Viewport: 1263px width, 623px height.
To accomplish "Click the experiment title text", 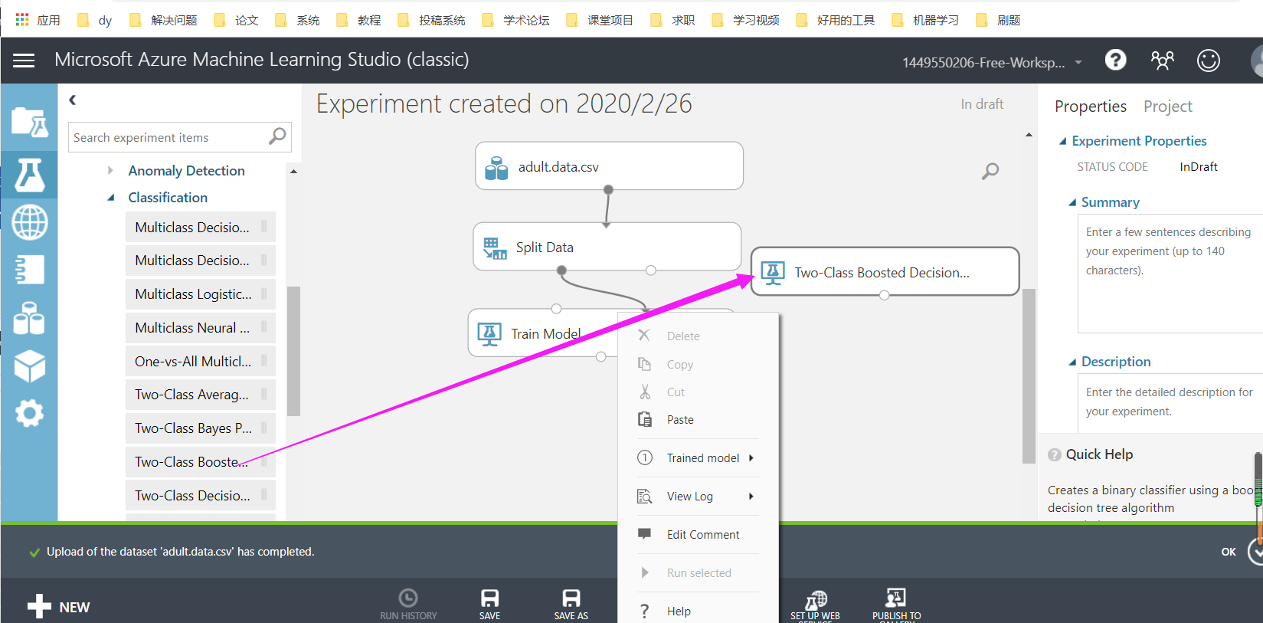I will pos(504,103).
